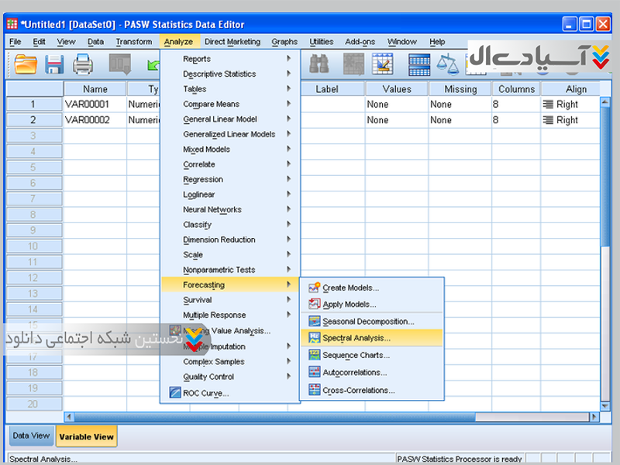Select the Variable View tab
The image size is (620, 465).
click(87, 436)
